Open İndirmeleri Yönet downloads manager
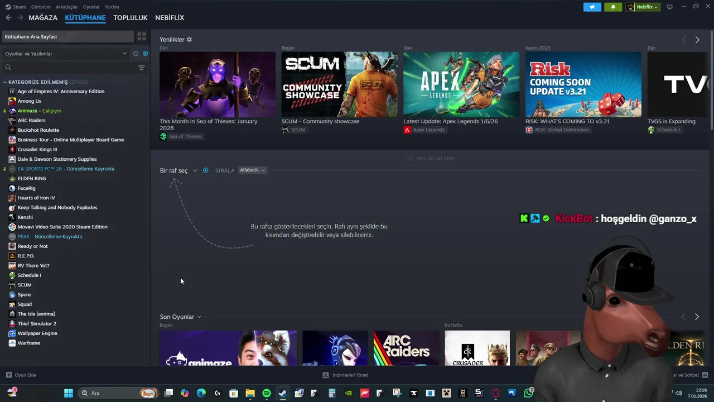Viewport: 714px width, 402px height. [345, 375]
